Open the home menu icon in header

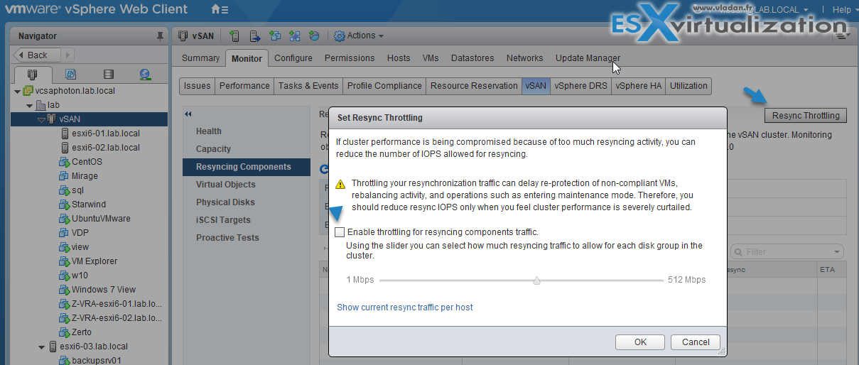[220, 10]
